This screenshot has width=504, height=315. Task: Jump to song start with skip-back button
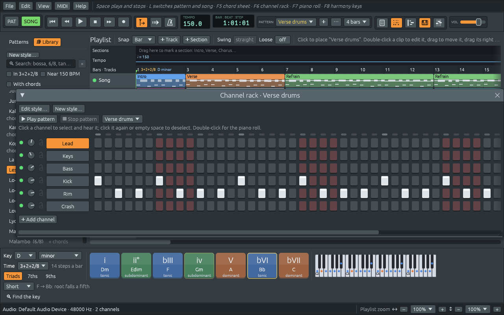pos(52,22)
